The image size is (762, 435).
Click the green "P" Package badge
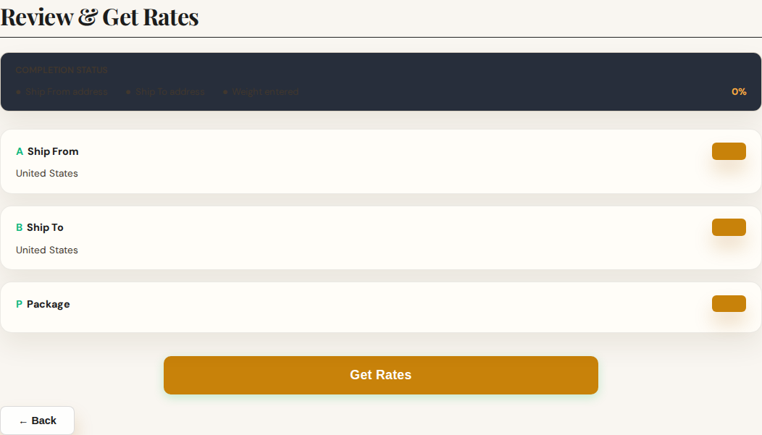point(19,304)
